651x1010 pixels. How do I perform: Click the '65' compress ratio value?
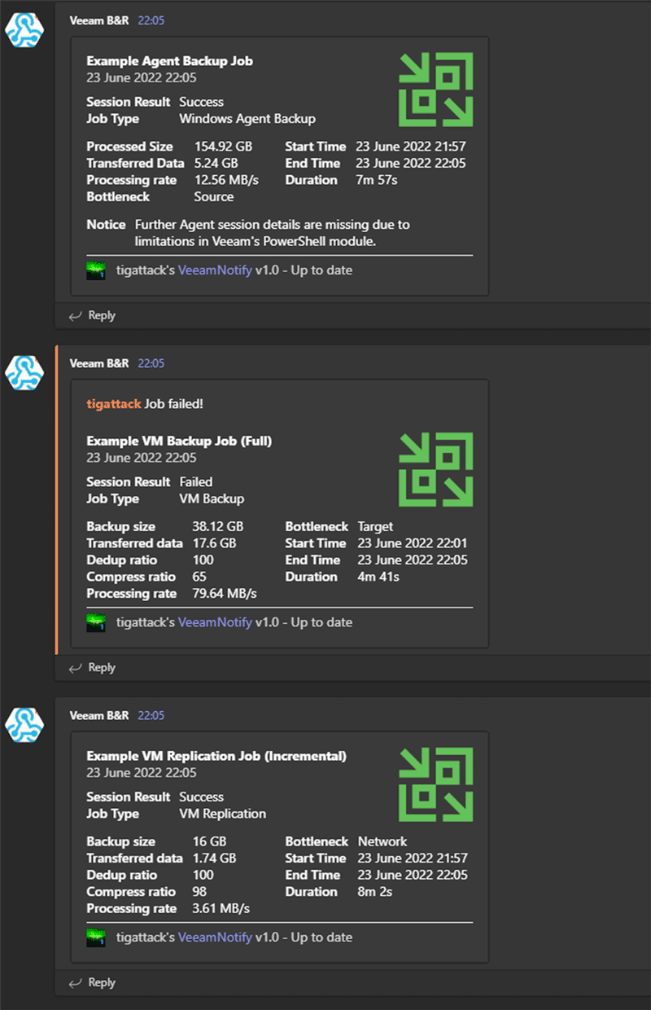click(x=200, y=577)
